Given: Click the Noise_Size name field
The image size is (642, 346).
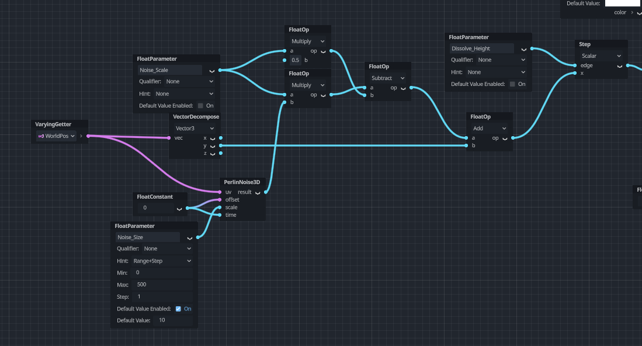Looking at the screenshot, I should pyautogui.click(x=147, y=237).
